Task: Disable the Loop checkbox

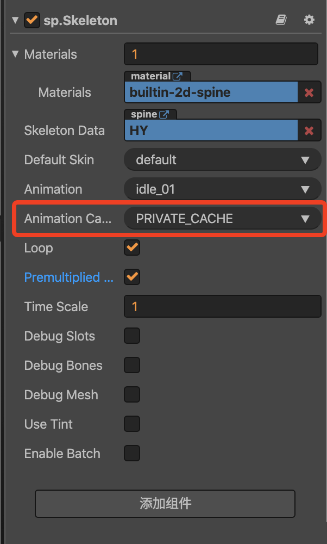Action: tap(132, 248)
